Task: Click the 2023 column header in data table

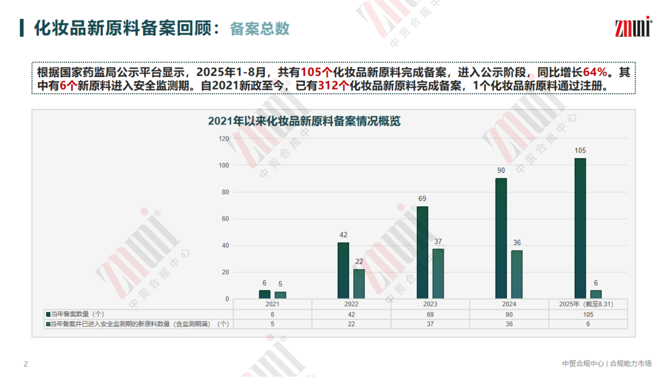Action: (x=430, y=304)
